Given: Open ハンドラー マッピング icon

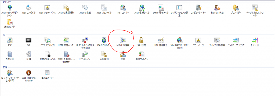Looking at the screenshot, I should [x=236, y=40].
